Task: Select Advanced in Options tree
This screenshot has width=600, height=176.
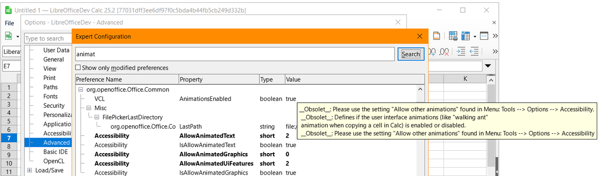Action: [57, 143]
